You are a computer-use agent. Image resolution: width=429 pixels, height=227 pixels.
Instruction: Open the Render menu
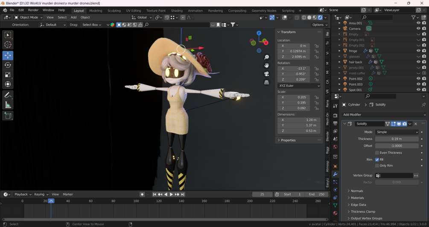(33, 10)
